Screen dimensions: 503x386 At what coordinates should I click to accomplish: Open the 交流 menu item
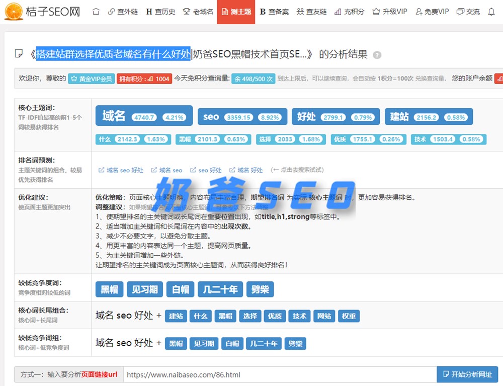468,12
